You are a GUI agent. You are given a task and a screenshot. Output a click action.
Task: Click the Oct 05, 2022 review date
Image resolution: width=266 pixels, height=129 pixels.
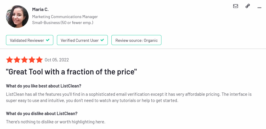pyautogui.click(x=57, y=60)
